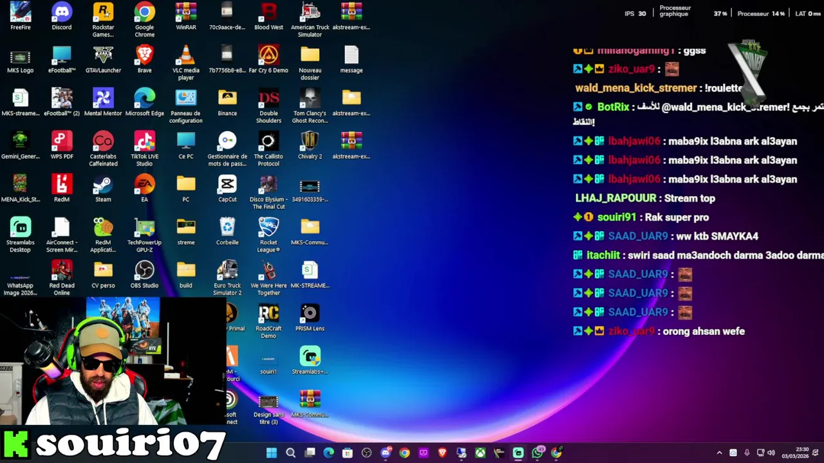
Task: Select the Nouveau dossier folder
Action: [x=310, y=62]
